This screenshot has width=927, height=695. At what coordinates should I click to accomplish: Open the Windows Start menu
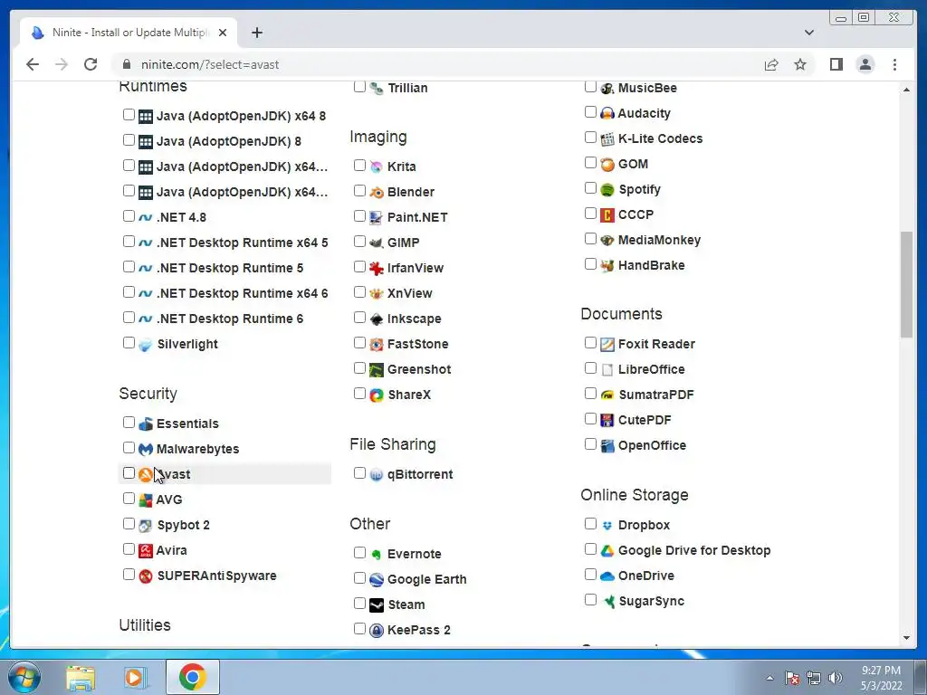(x=24, y=677)
